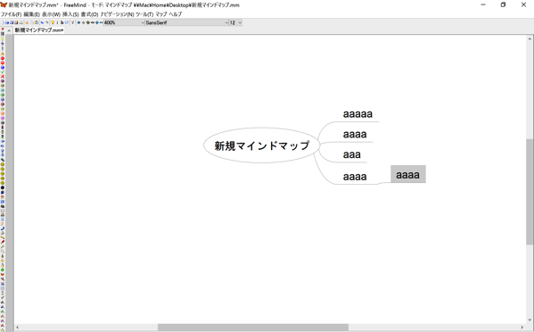The width and height of the screenshot is (534, 332).
Task: Add the green traffic light icon
Action: pyautogui.click(x=3, y=137)
